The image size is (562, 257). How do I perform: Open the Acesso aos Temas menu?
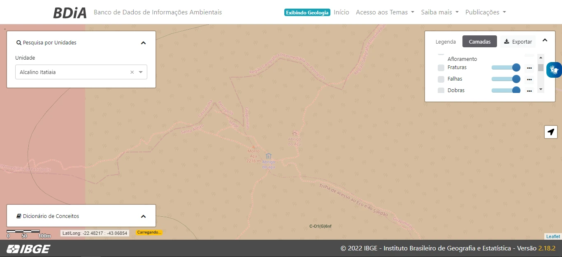point(385,12)
